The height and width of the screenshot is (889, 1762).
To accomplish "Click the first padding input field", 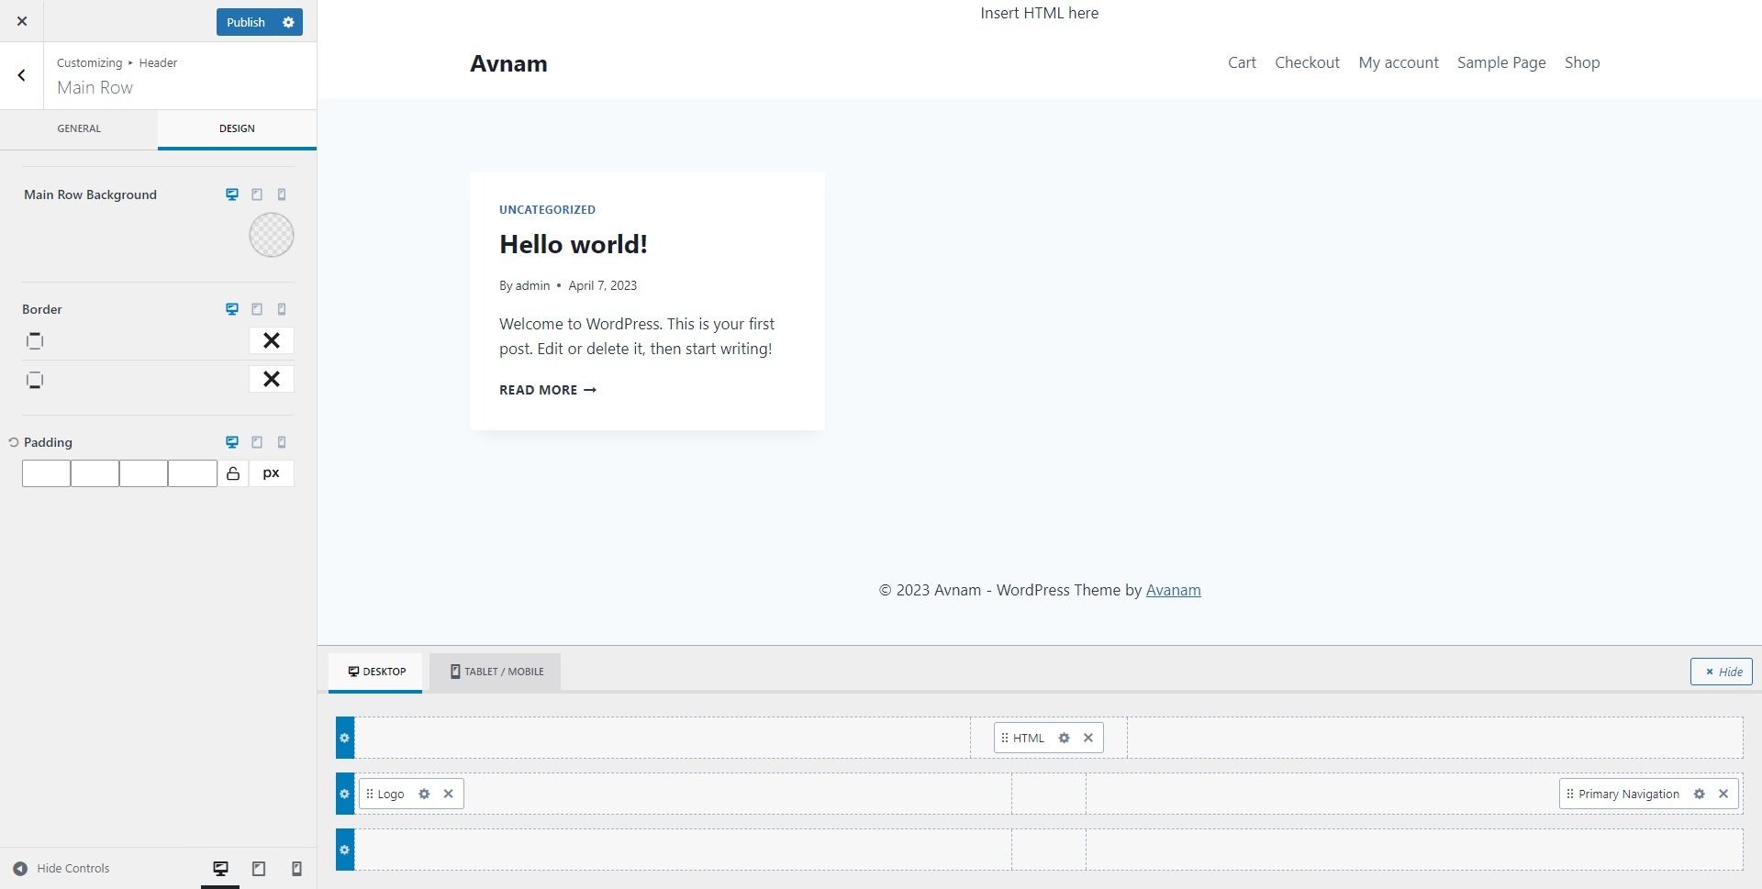I will (x=46, y=473).
